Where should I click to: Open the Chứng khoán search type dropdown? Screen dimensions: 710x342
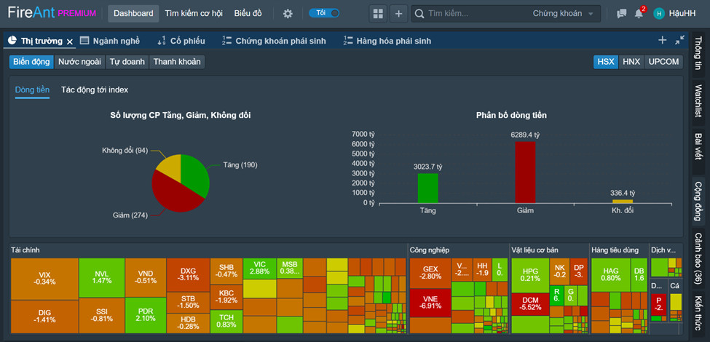coord(566,14)
